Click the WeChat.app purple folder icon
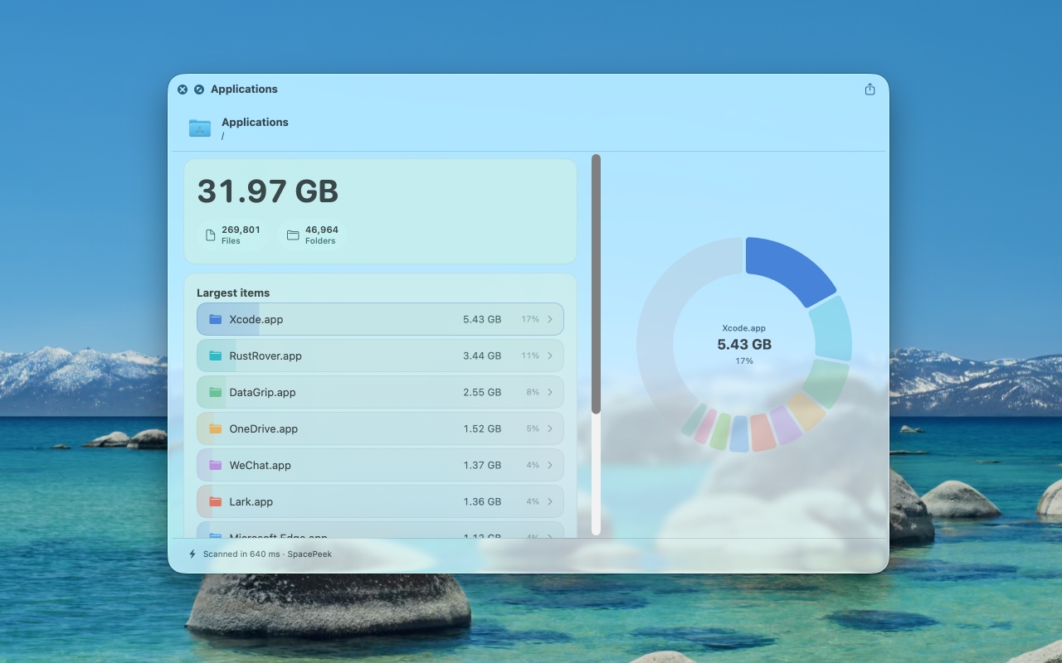1062x663 pixels. (216, 465)
